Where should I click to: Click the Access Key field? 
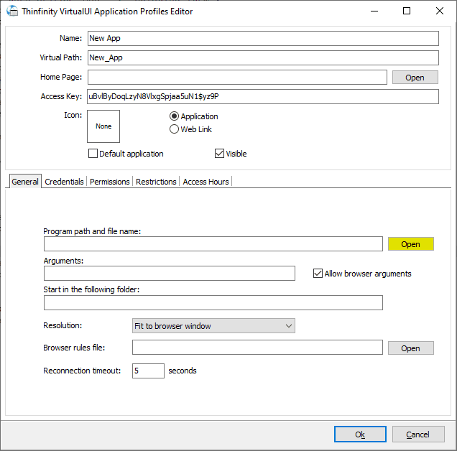[263, 96]
